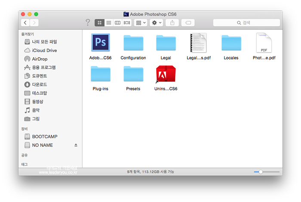301x202 pixels.
Task: Click the 태그 sidebar heading
Action: point(25,165)
